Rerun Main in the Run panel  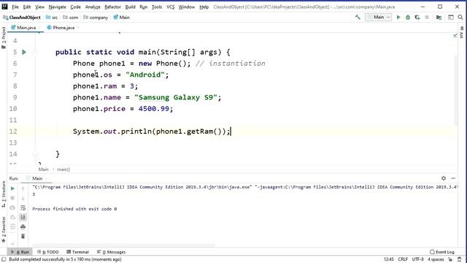point(12,188)
